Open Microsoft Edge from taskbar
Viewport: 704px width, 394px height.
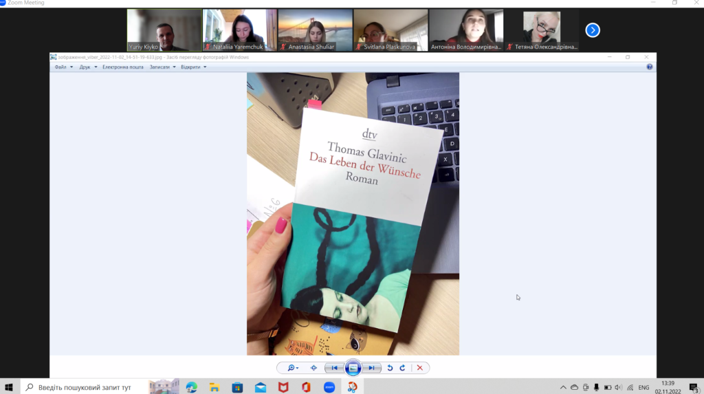click(192, 387)
